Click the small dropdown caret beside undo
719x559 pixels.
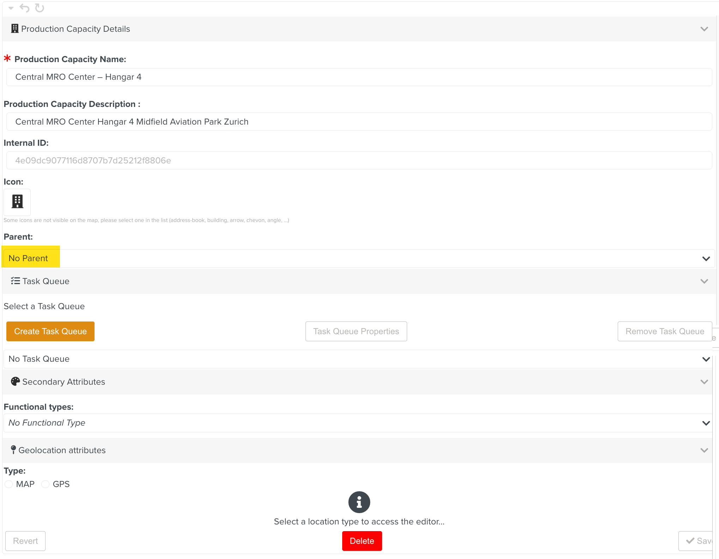(x=11, y=8)
